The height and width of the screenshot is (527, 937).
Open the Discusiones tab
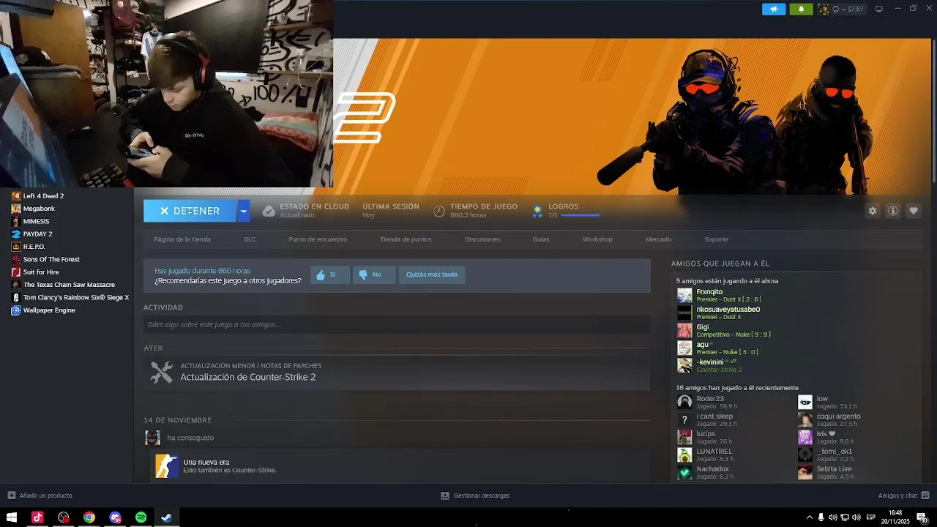click(x=482, y=239)
